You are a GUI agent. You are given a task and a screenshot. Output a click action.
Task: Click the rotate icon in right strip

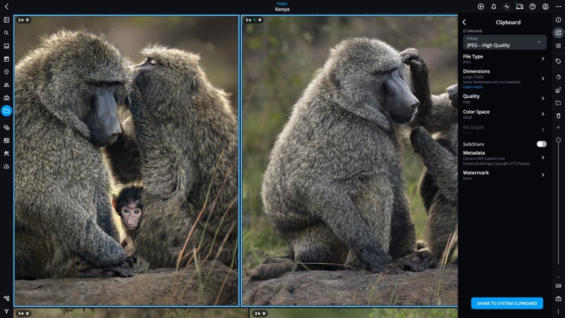(558, 77)
